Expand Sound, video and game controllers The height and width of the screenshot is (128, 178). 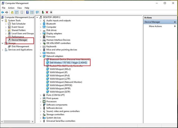[40, 111]
